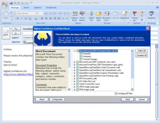Toggle Including ZIP files checkbox

pos(116,93)
